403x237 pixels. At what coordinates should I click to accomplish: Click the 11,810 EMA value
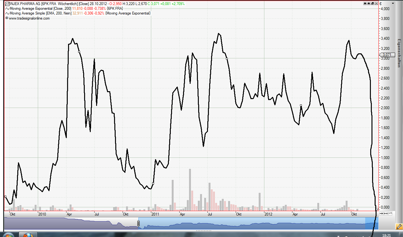click(77, 9)
